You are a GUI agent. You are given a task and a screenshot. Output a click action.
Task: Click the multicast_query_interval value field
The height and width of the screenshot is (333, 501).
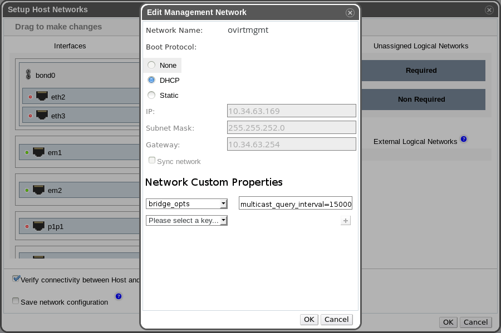point(296,204)
